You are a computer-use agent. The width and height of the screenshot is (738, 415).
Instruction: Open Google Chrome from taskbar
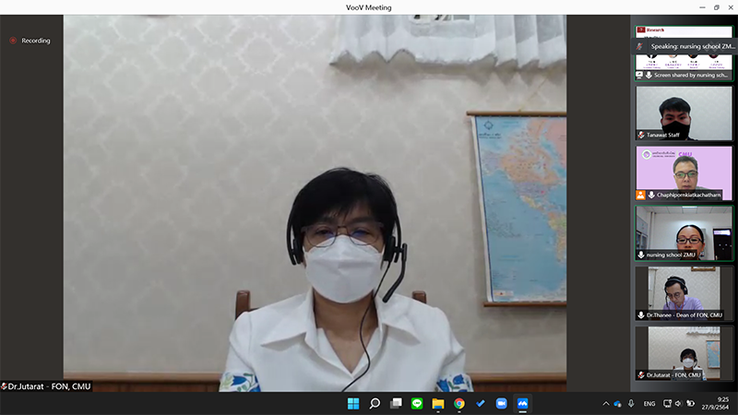459,404
